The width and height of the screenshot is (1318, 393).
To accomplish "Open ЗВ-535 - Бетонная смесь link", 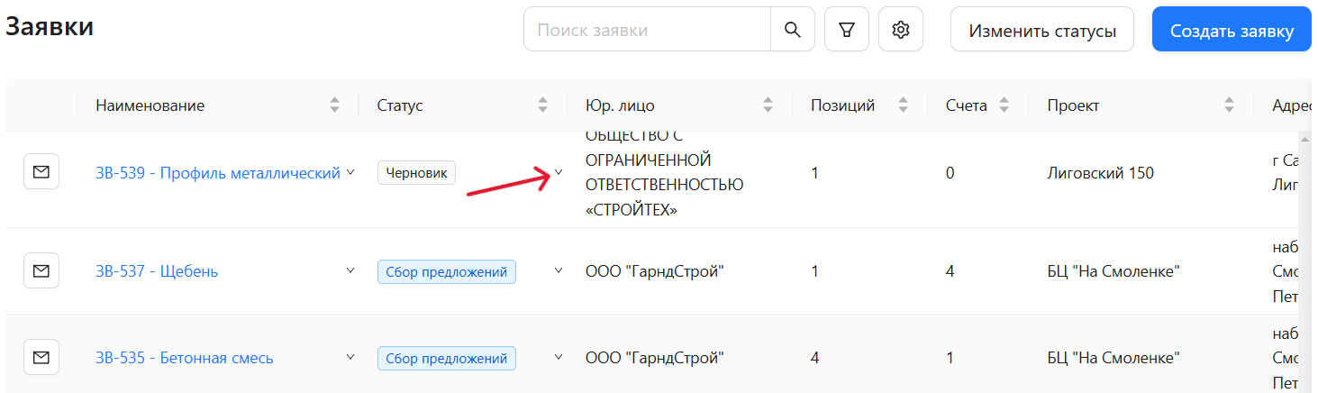I will pos(185,358).
